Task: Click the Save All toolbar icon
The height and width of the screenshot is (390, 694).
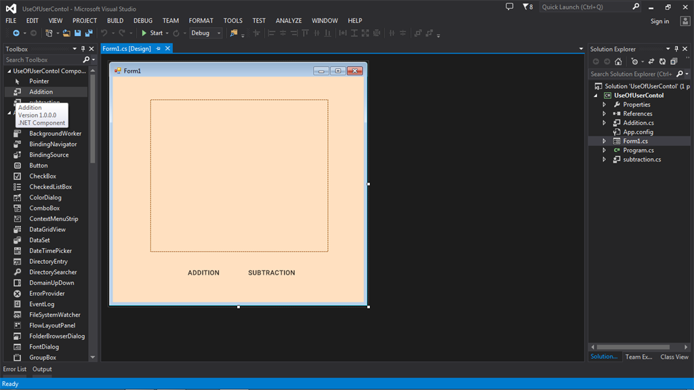Action: point(89,33)
